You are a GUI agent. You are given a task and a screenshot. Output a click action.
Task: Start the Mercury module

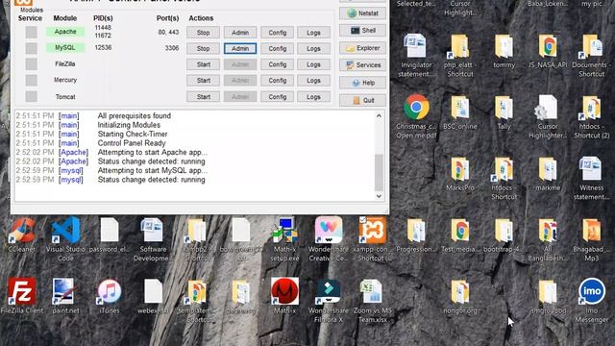coord(203,81)
